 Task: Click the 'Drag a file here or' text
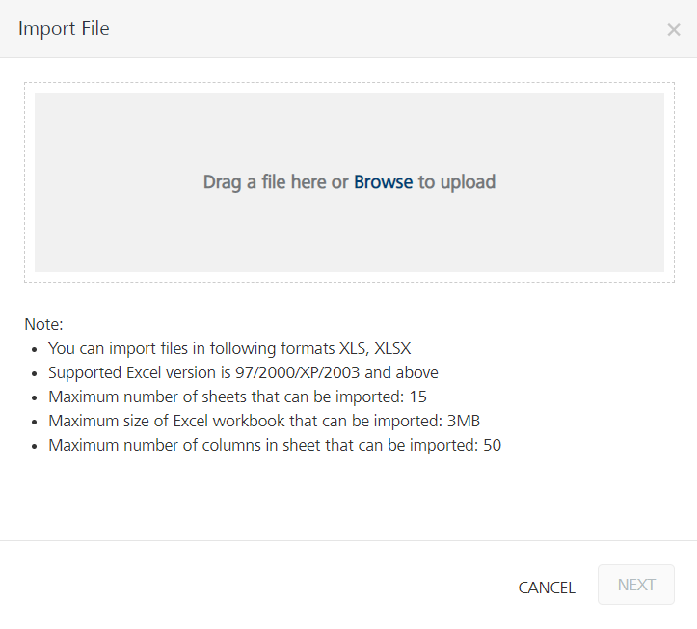click(x=276, y=182)
